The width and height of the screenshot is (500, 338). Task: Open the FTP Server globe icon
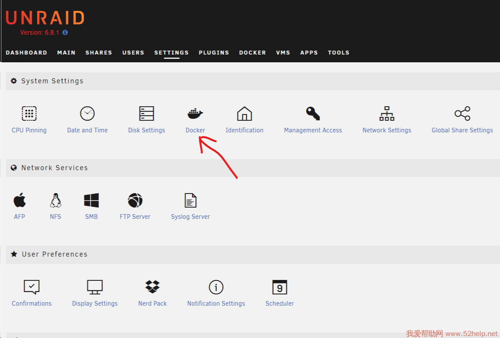pos(135,201)
